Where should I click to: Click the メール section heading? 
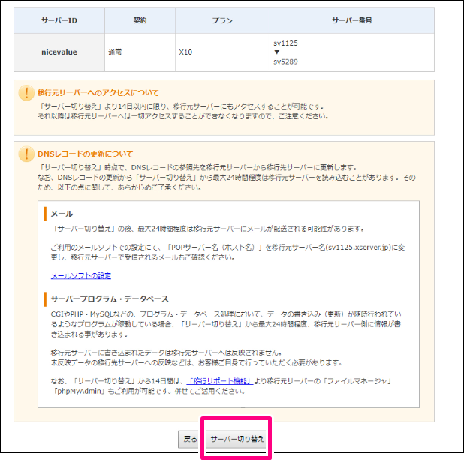point(62,214)
